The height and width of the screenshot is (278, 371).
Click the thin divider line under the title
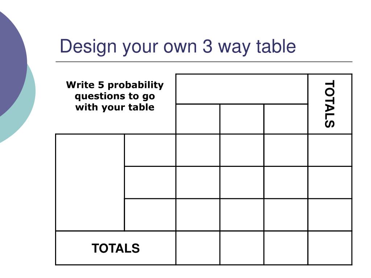(x=204, y=62)
